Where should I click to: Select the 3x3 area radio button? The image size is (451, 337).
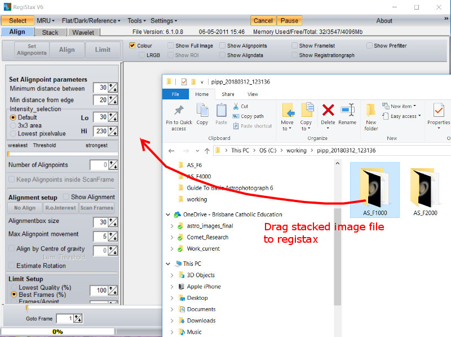(x=13, y=125)
